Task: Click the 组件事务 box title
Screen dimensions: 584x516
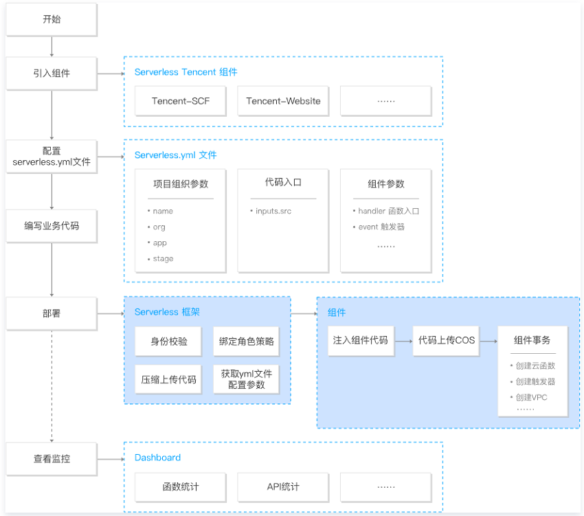Action: click(x=532, y=340)
